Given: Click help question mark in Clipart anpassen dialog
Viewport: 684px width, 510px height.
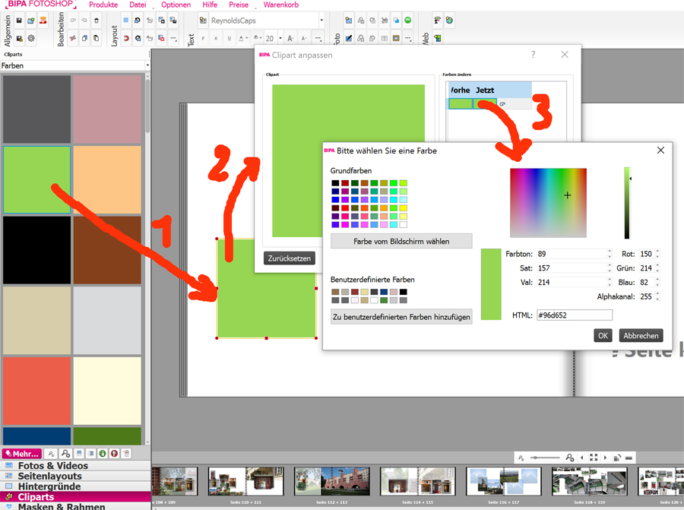Looking at the screenshot, I should [x=534, y=55].
